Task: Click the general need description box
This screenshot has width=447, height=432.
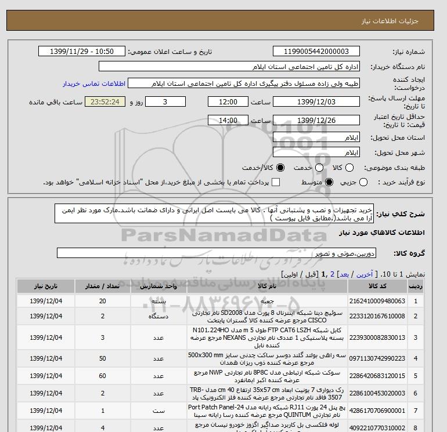Action: pos(214,213)
